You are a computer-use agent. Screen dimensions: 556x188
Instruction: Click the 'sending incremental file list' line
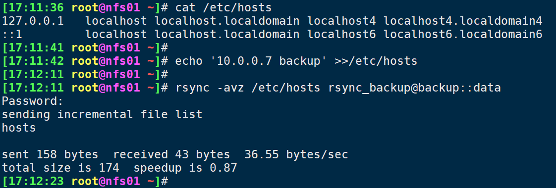click(102, 115)
